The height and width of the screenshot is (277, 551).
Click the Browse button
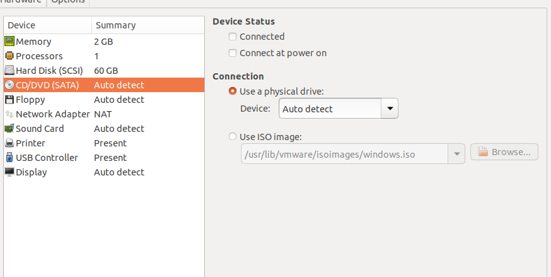point(504,152)
